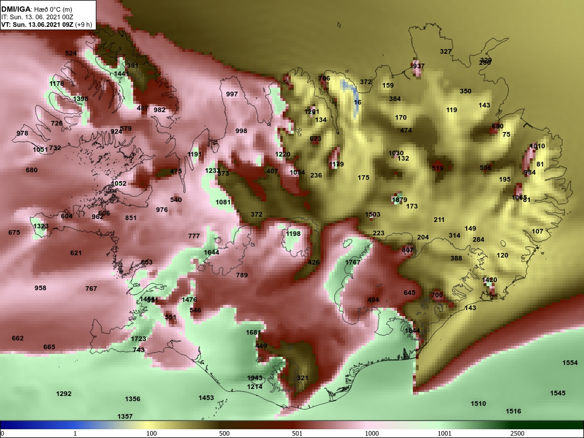584x438 pixels.
Task: Select the map value '327'
Action: pyautogui.click(x=446, y=51)
